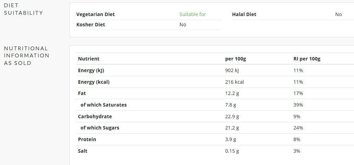This screenshot has height=165, width=354.
Task: Select the Vegetarian Diet label
Action: (95, 14)
